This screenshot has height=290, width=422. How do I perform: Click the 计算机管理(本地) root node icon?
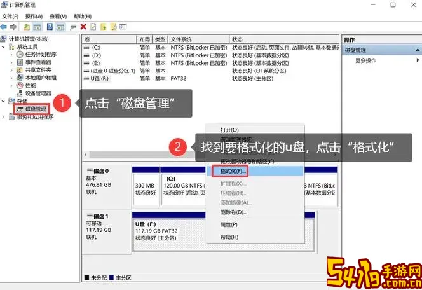point(3,39)
